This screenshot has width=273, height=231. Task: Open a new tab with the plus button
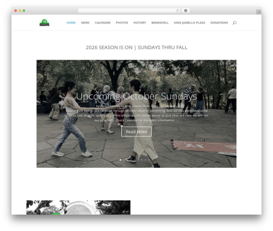259,12
